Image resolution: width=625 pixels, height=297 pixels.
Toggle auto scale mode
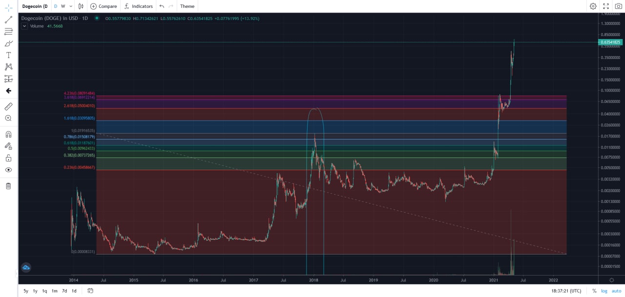(616, 291)
